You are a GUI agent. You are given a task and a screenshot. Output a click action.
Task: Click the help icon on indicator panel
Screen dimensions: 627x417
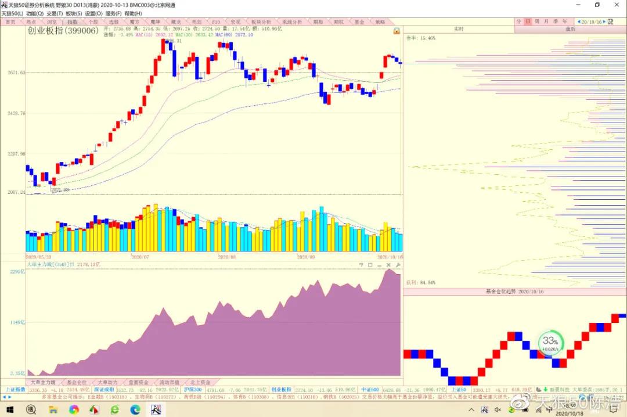[361, 265]
